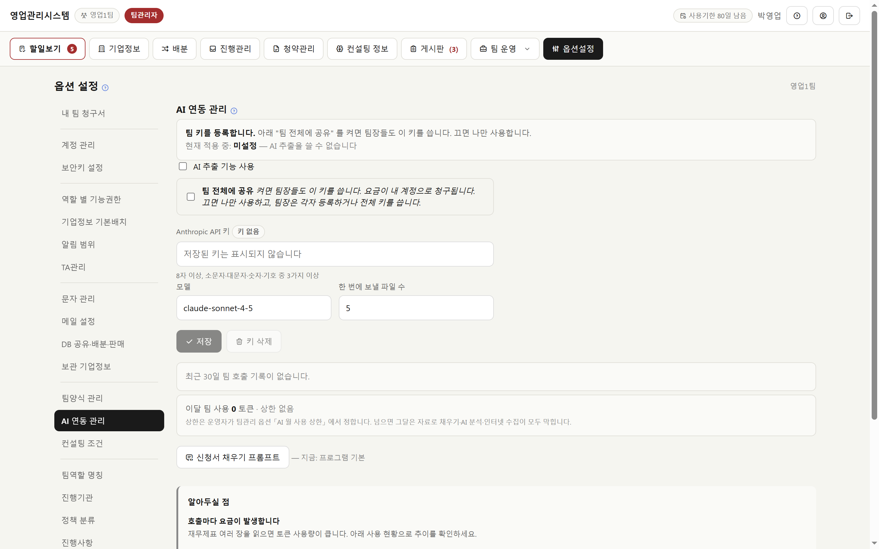Expand the 팀 운영 dropdown chevron
This screenshot has height=549, width=879.
527,49
